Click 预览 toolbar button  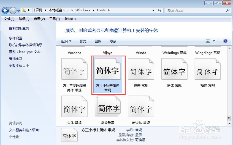click(x=83, y=41)
